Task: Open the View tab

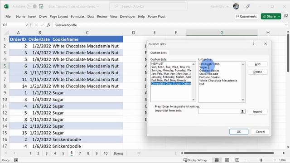Action: click(114, 16)
